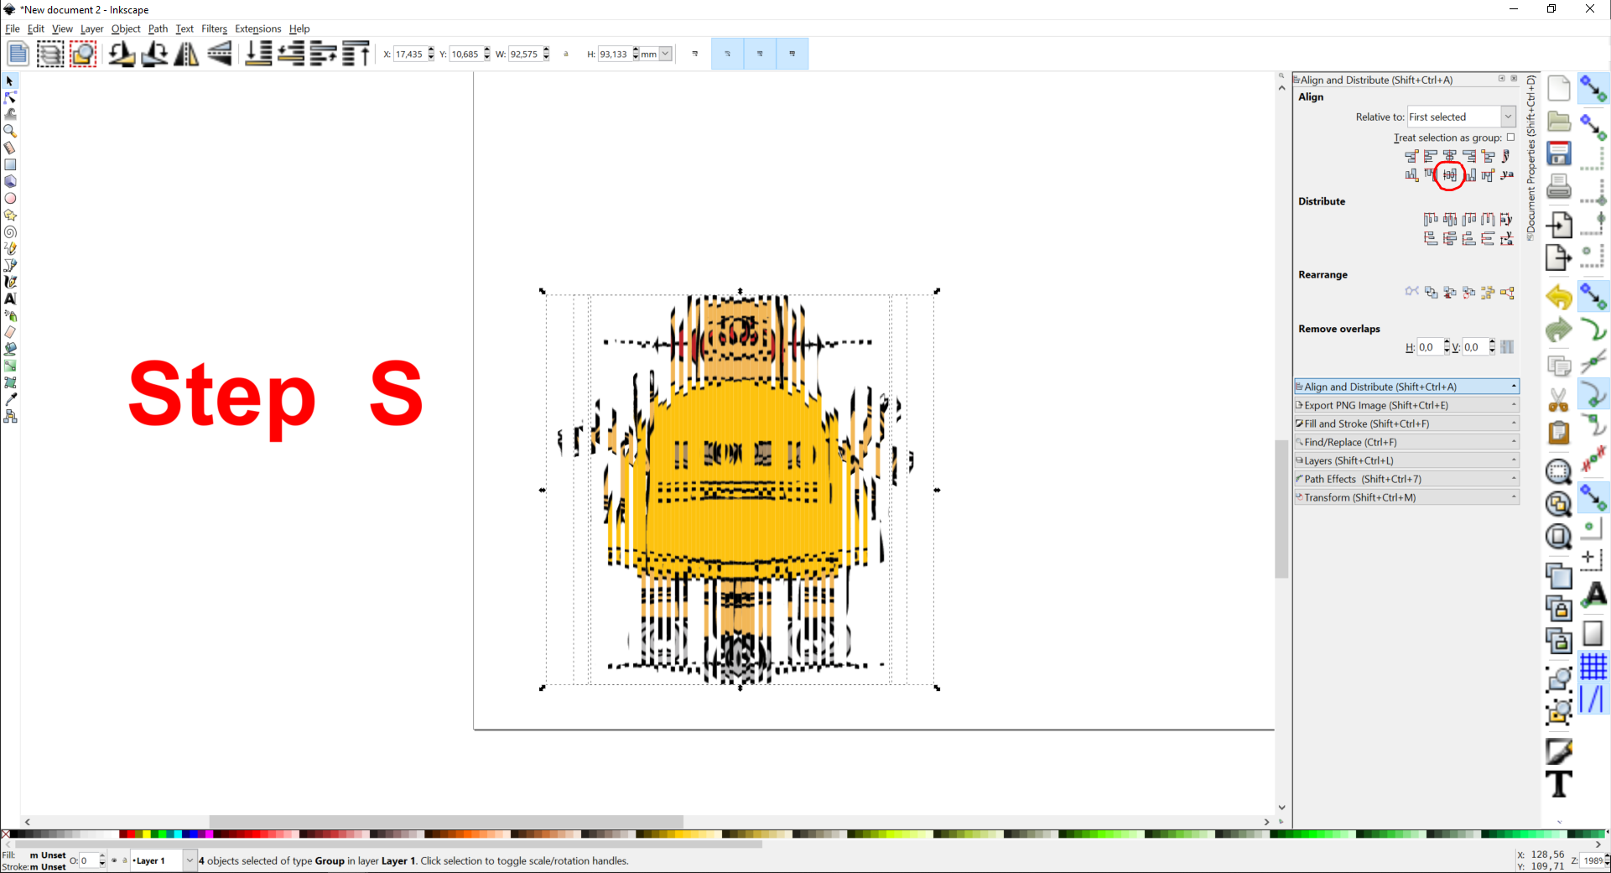The width and height of the screenshot is (1611, 873).
Task: Click the Cut scissors icon
Action: coord(1559,400)
